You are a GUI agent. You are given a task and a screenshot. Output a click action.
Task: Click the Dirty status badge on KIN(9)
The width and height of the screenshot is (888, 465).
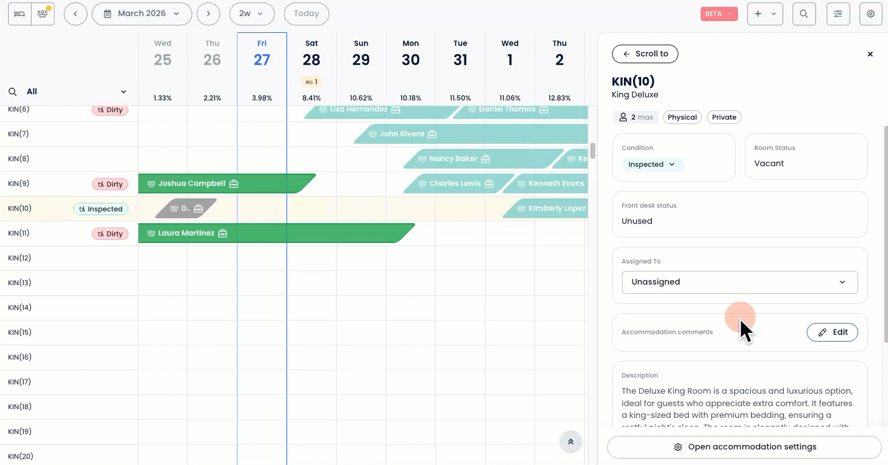click(110, 184)
